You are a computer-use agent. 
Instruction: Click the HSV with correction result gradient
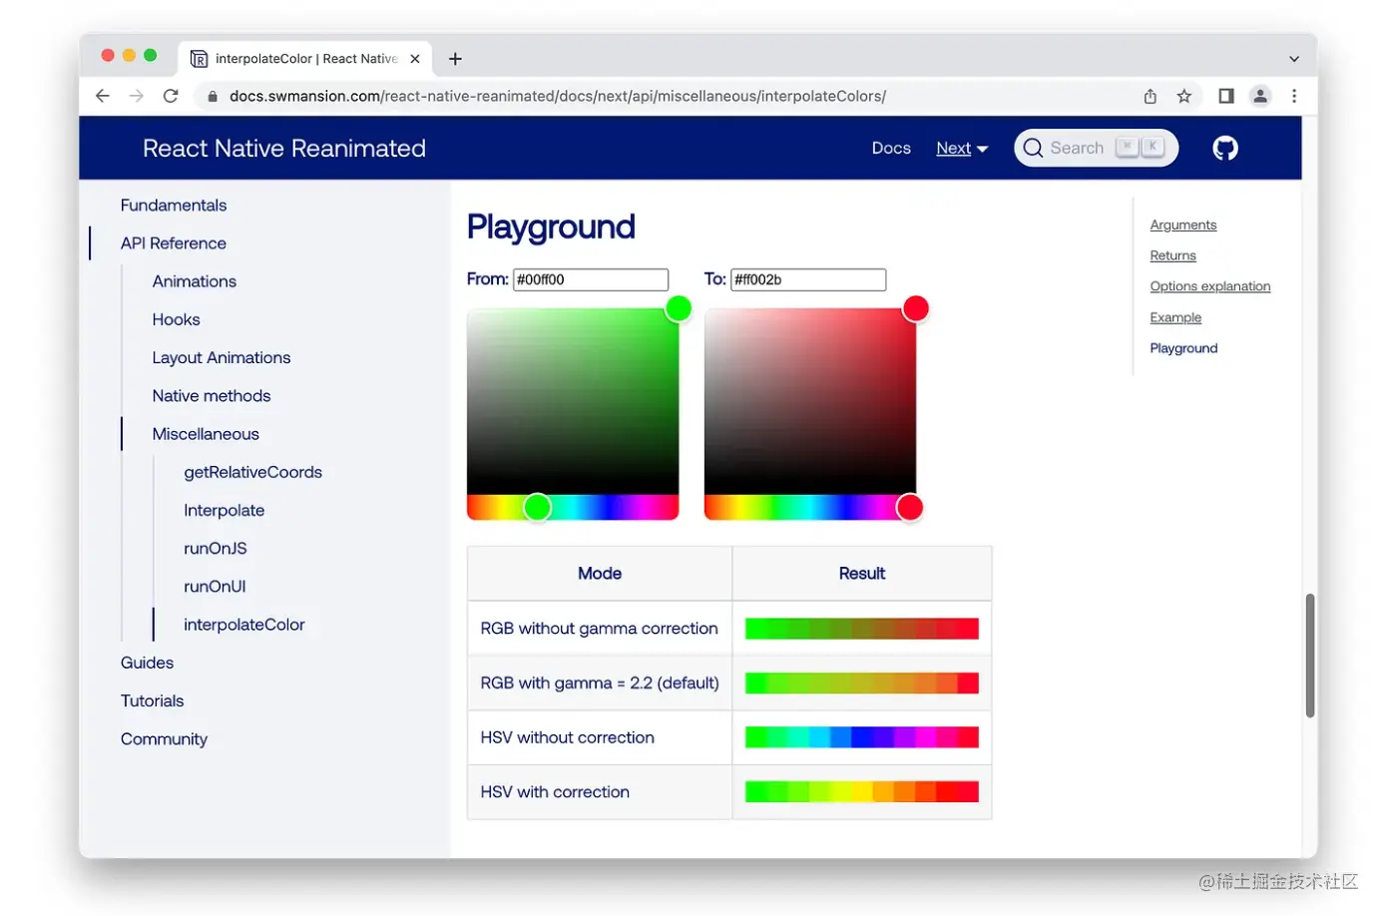[862, 792]
